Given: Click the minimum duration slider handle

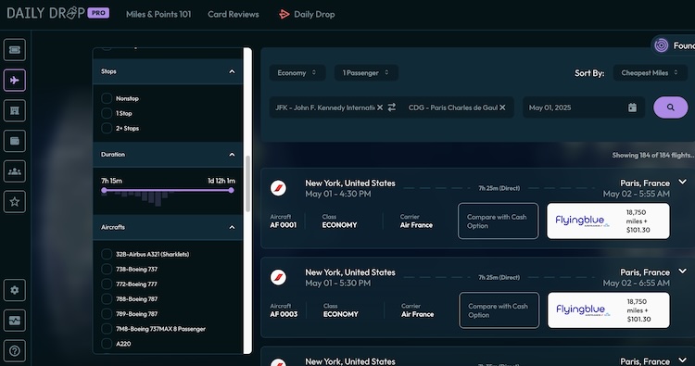Looking at the screenshot, I should pyautogui.click(x=104, y=190).
